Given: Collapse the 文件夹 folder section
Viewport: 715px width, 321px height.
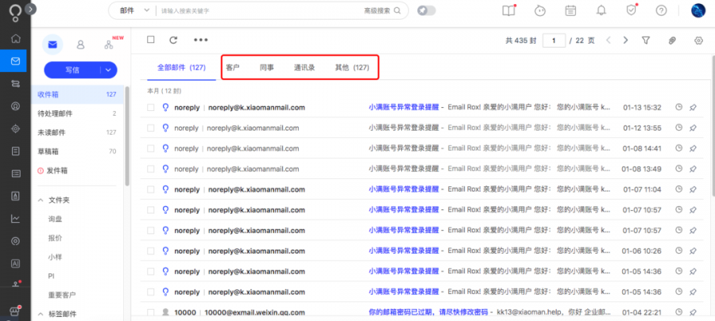Looking at the screenshot, I should click(41, 200).
